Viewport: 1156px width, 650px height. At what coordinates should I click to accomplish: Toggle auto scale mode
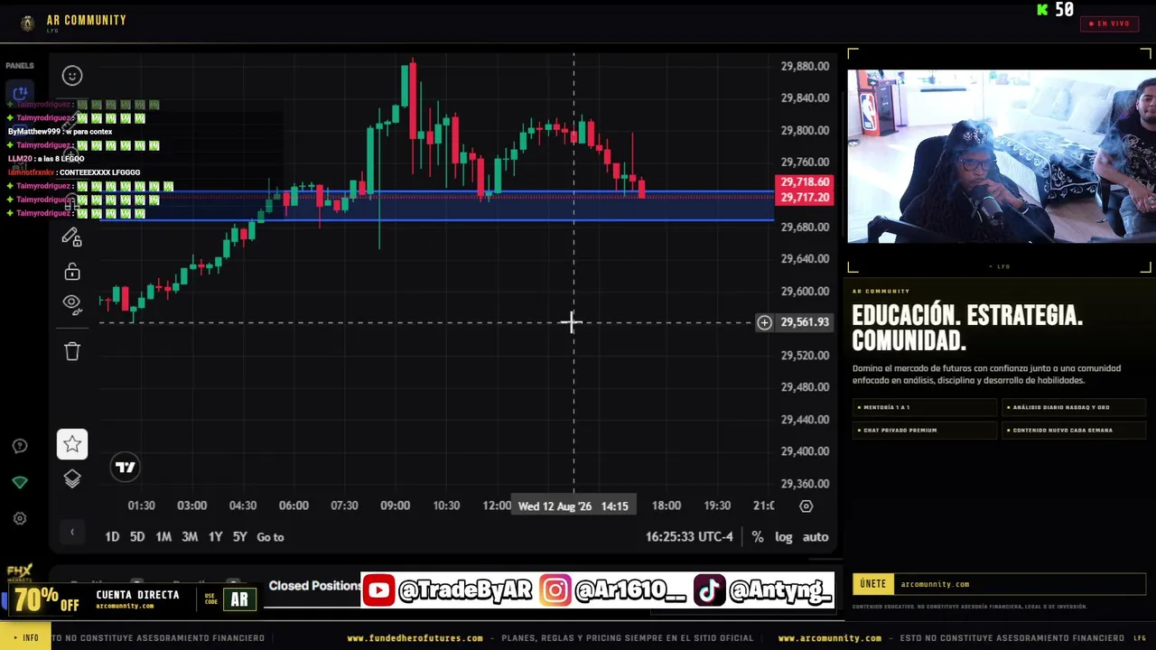coord(816,536)
